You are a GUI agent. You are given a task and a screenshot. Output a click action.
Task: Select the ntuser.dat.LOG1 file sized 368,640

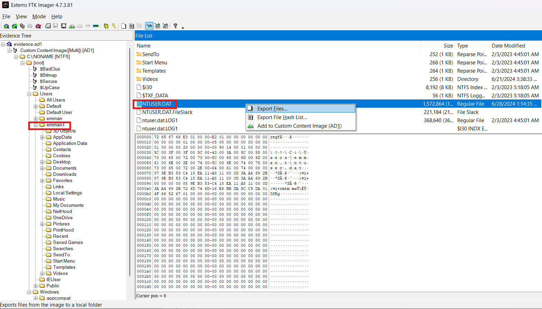click(338, 120)
